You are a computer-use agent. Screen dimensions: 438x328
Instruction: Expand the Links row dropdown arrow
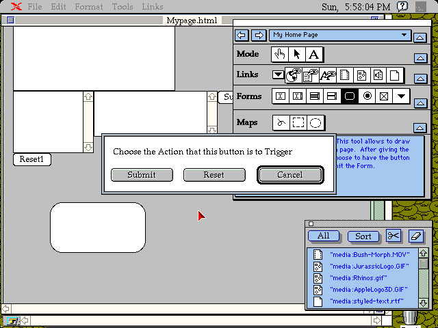point(278,75)
